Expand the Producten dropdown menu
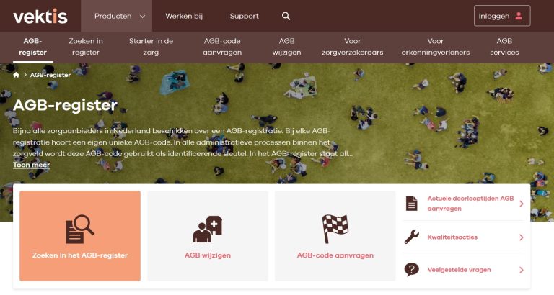The image size is (554, 295). tap(120, 17)
